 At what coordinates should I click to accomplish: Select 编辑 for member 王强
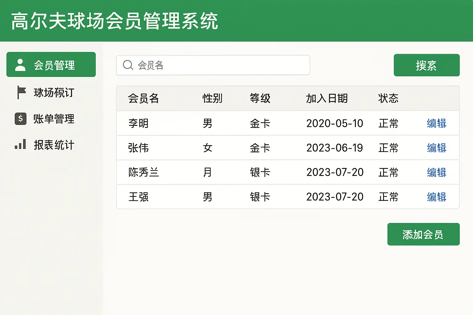pos(436,197)
